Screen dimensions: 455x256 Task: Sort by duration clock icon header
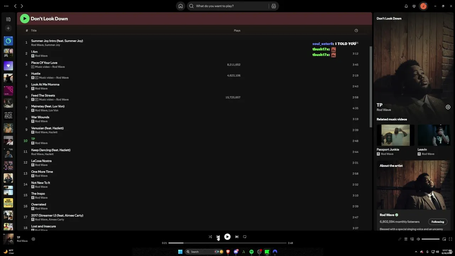(356, 31)
